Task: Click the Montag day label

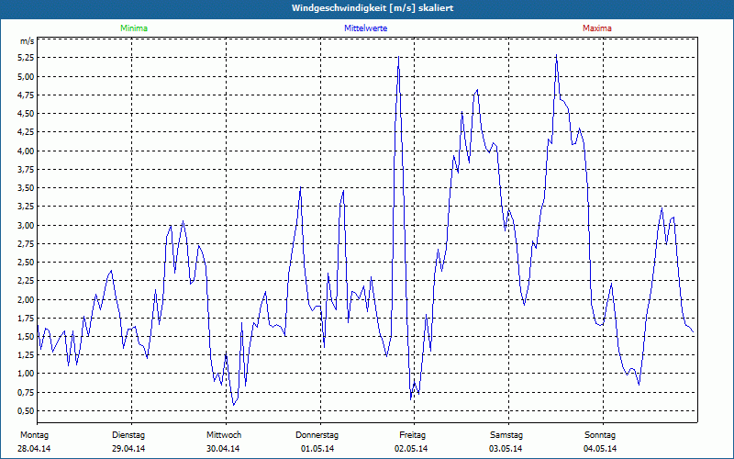Action: point(34,435)
